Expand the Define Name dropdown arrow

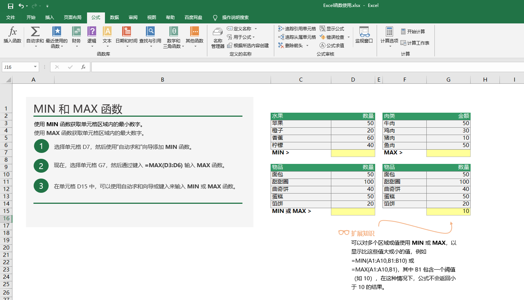tap(256, 29)
